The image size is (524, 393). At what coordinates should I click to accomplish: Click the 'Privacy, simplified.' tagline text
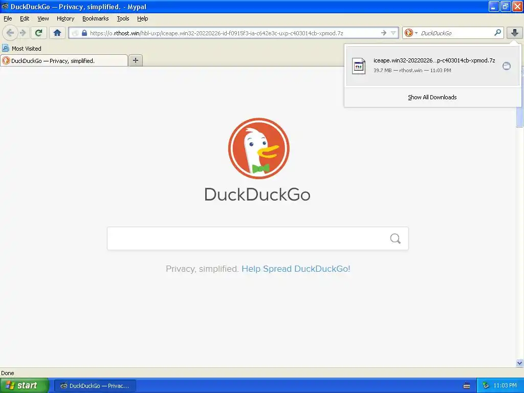(x=202, y=269)
